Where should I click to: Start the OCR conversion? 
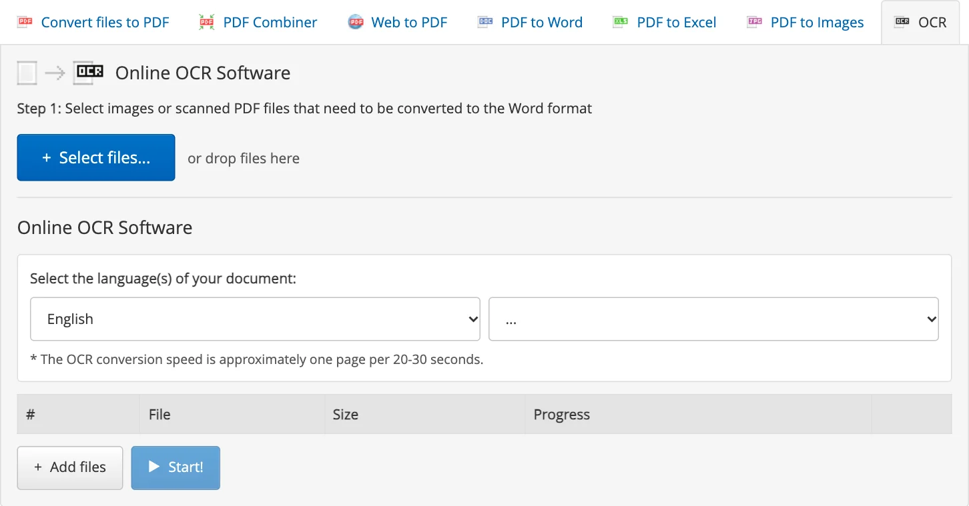(176, 467)
